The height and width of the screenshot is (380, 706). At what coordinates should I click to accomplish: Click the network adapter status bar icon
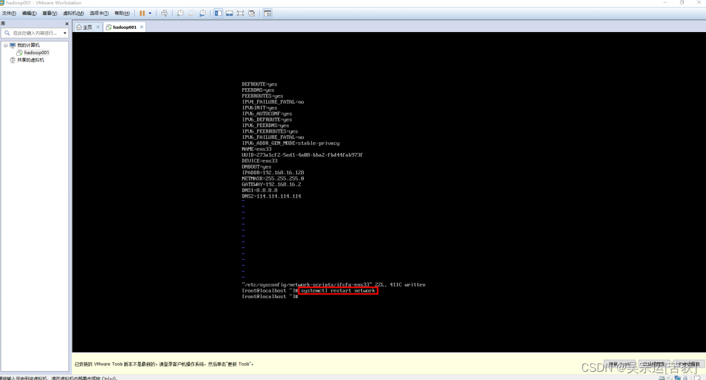pyautogui.click(x=677, y=378)
